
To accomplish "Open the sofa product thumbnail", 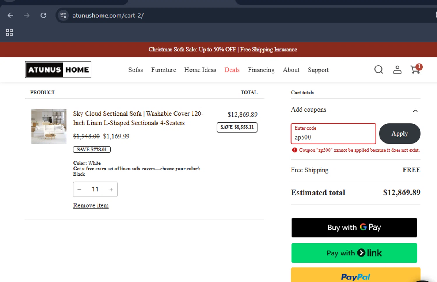I will 49,126.
